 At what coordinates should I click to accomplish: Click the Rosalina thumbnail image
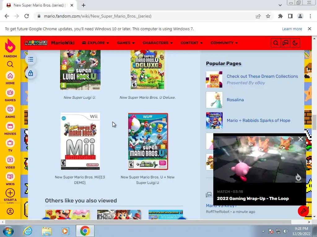coord(214,100)
